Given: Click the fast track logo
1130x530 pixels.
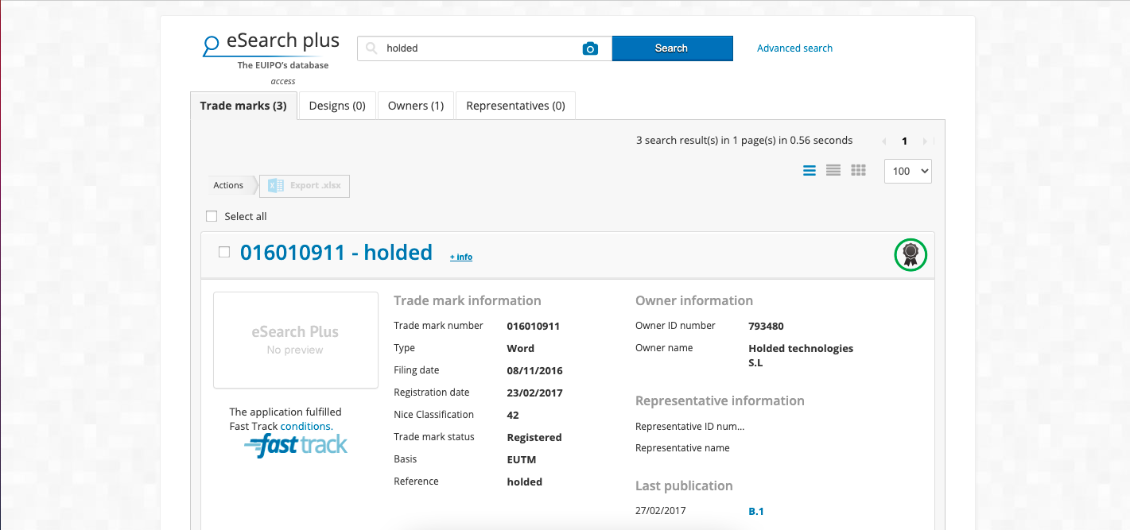Looking at the screenshot, I should (296, 445).
